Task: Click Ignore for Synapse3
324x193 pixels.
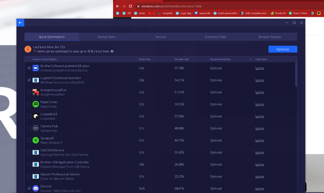Action: tap(260, 140)
